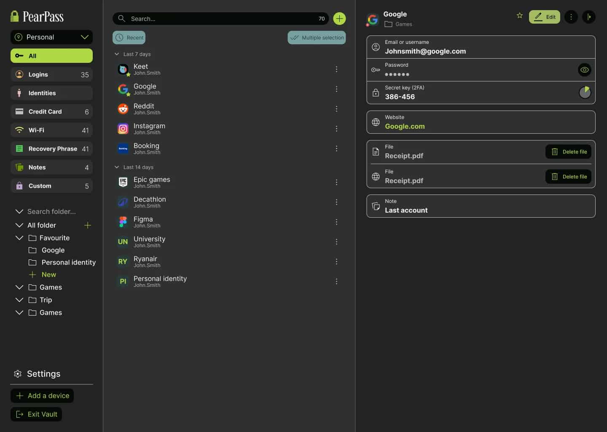This screenshot has width=607, height=432.
Task: Collapse the Favourite folder tree
Action: (19, 238)
